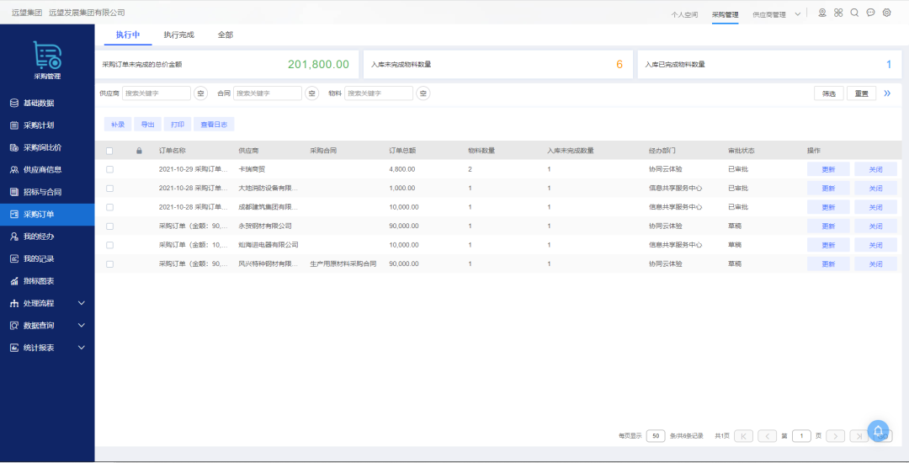Open the chat bubble messages icon
The width and height of the screenshot is (909, 463).
871,13
